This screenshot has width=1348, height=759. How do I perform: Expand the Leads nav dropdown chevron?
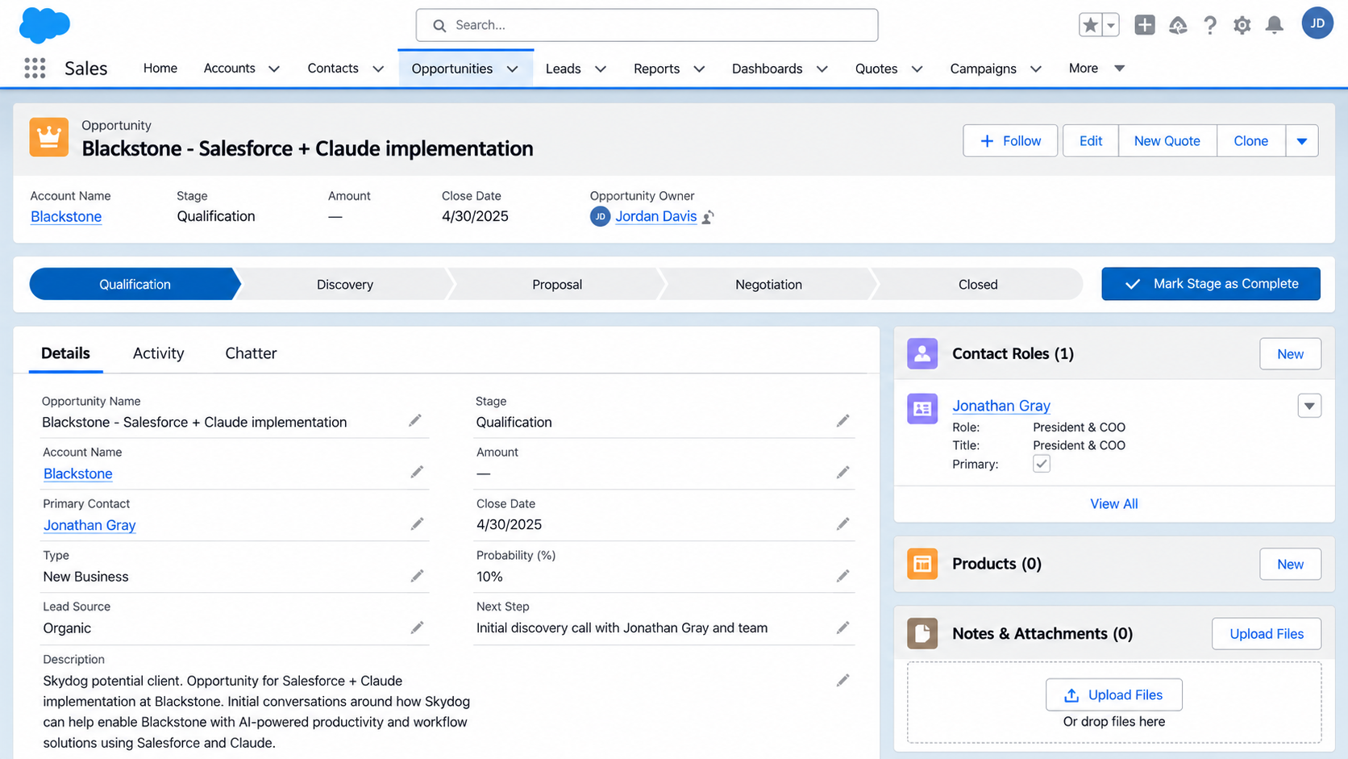click(601, 69)
